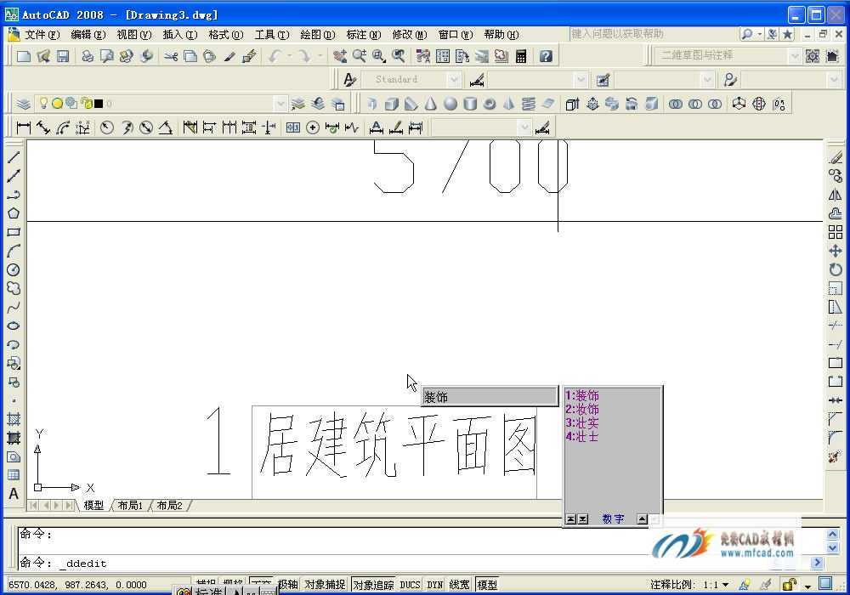
Task: Click the Clean Screen button in status bar
Action: pos(825,584)
